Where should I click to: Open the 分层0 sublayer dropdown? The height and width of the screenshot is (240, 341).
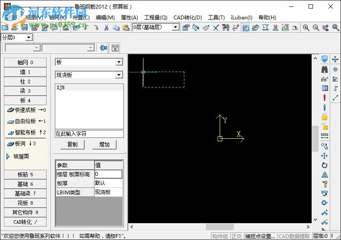click(28, 37)
